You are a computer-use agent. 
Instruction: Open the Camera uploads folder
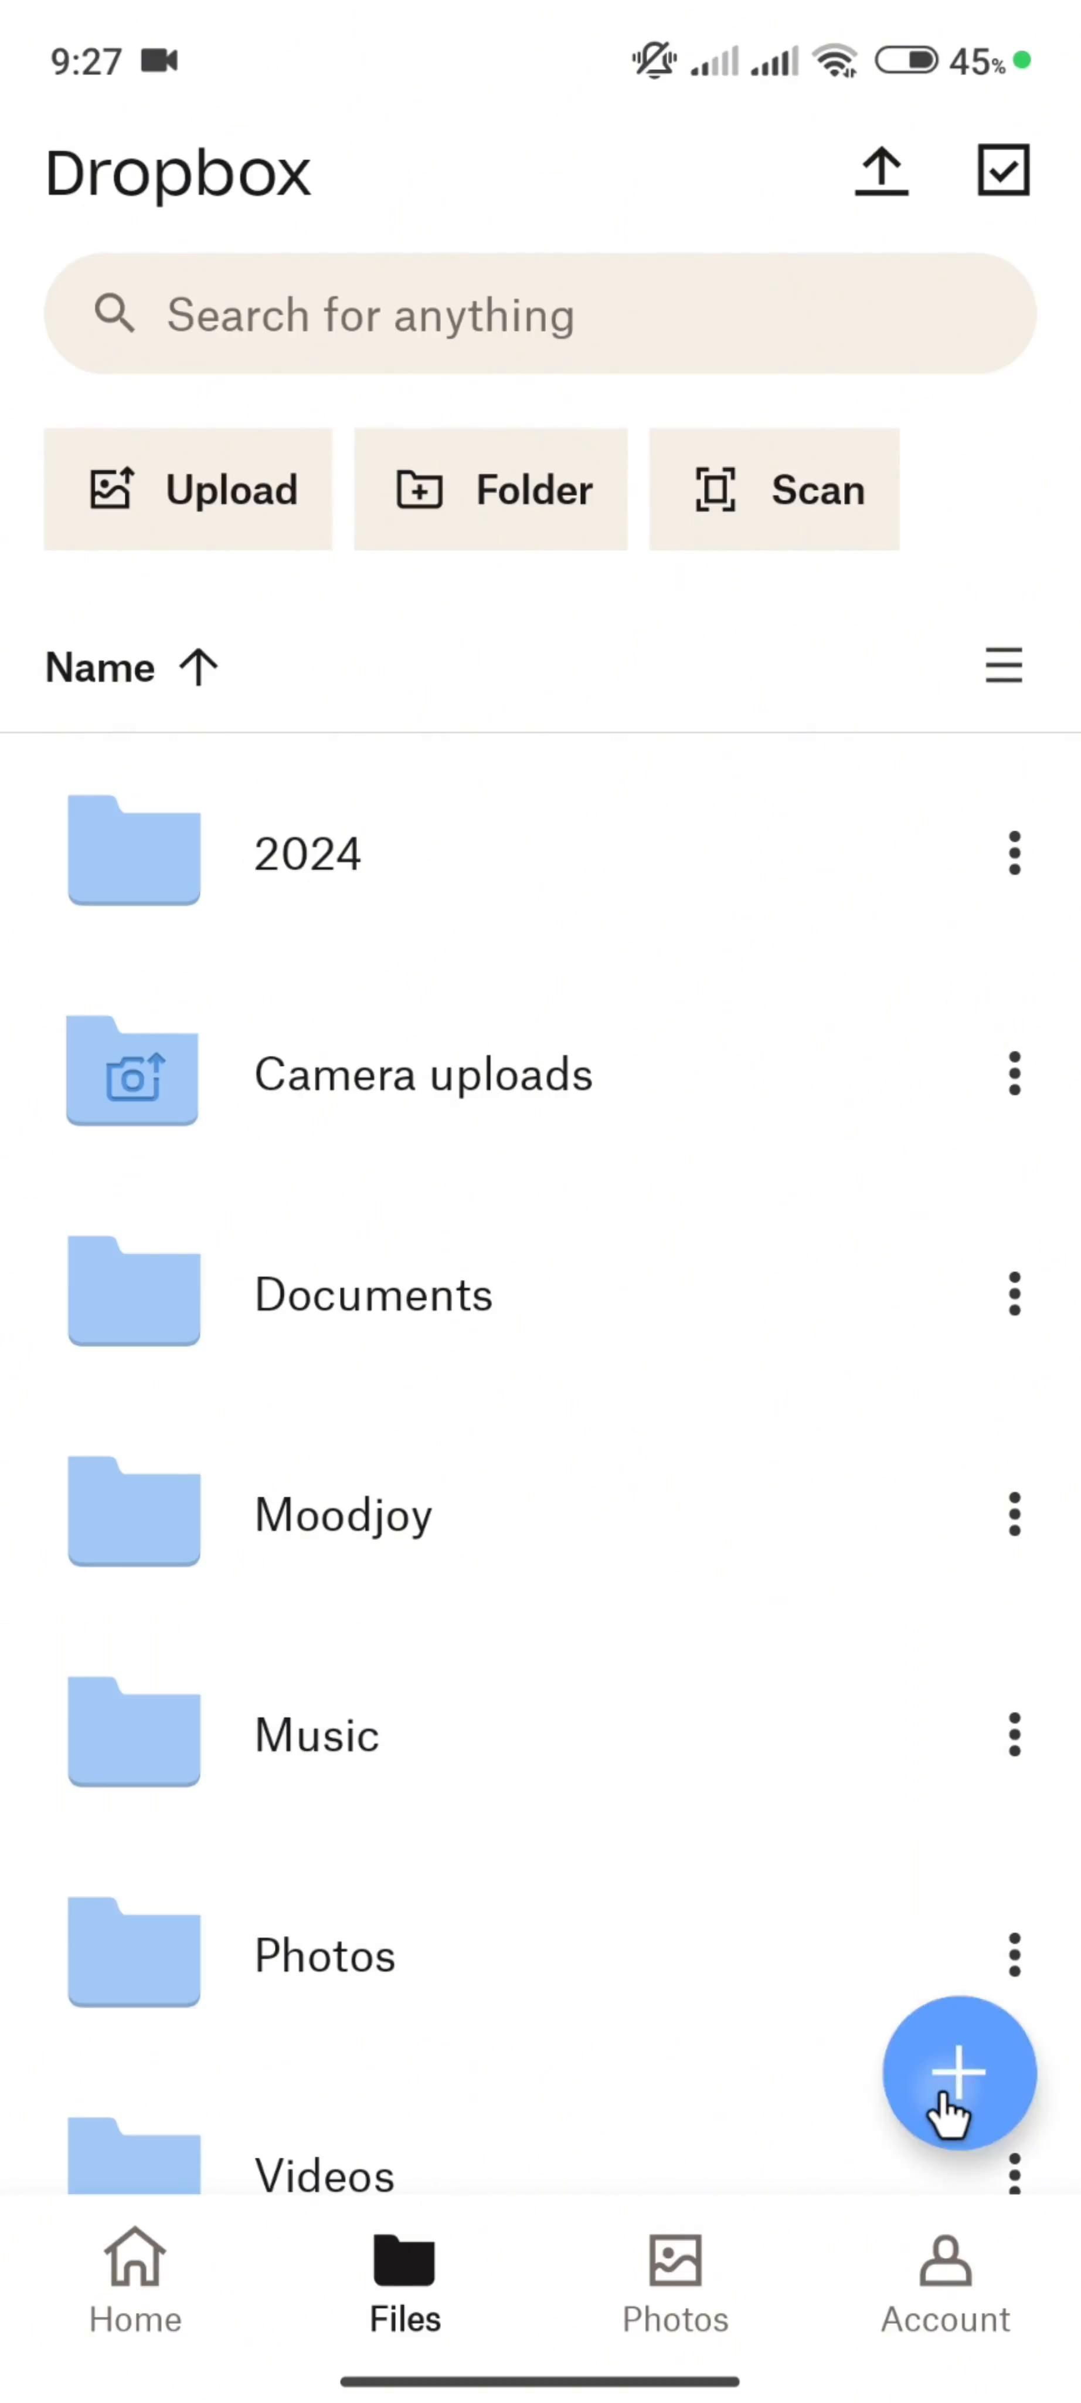pyautogui.click(x=423, y=1074)
